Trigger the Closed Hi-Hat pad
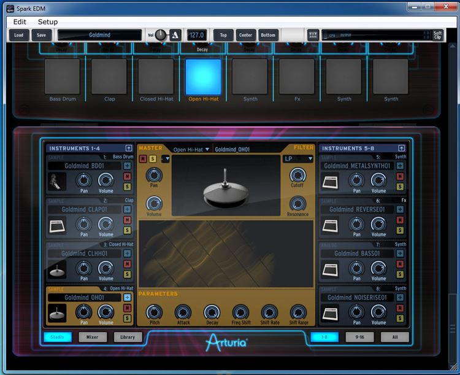460x375 pixels. [x=156, y=76]
